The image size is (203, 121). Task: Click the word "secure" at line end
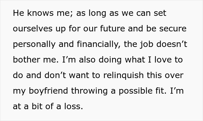coord(173,29)
